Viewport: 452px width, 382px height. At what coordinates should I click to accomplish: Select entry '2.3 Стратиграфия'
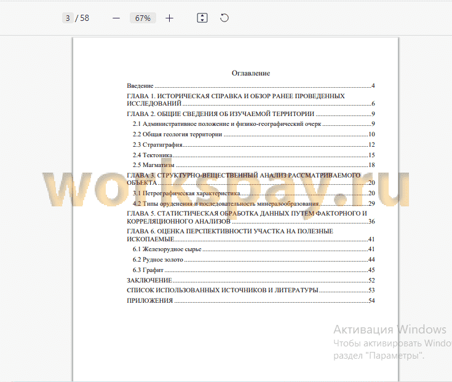pyautogui.click(x=253, y=145)
